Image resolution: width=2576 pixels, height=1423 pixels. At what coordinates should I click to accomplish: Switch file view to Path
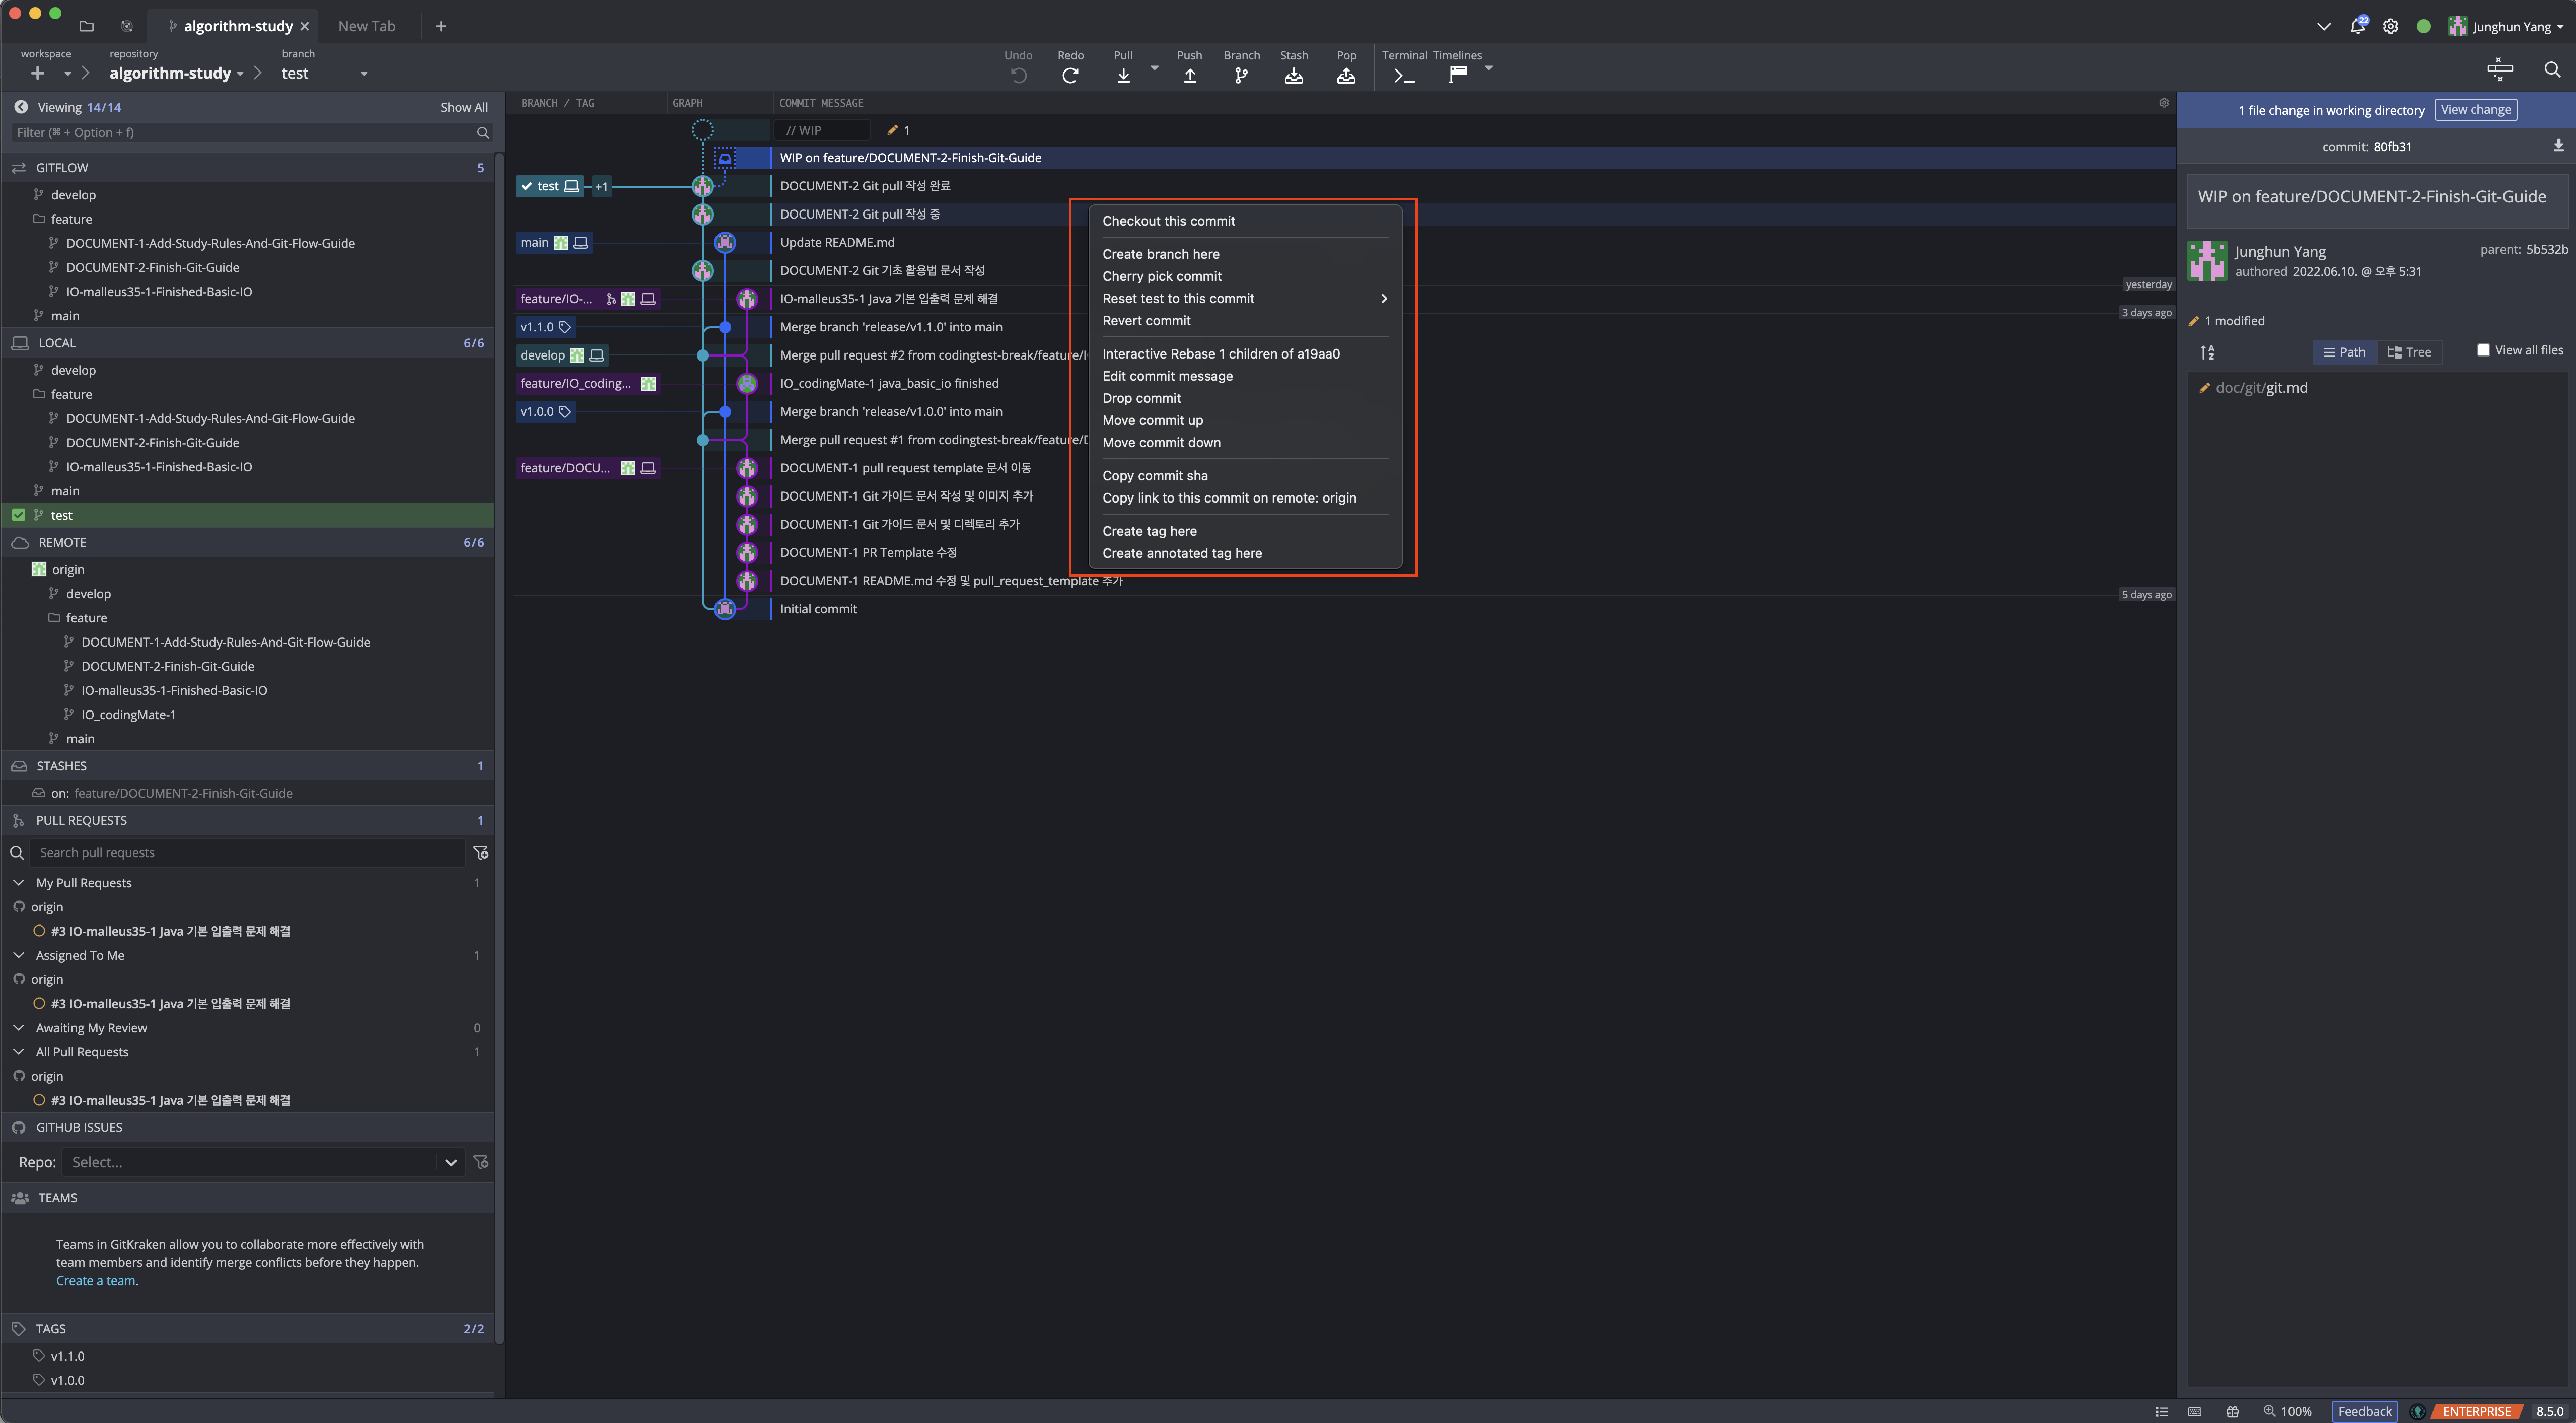pyautogui.click(x=2344, y=352)
